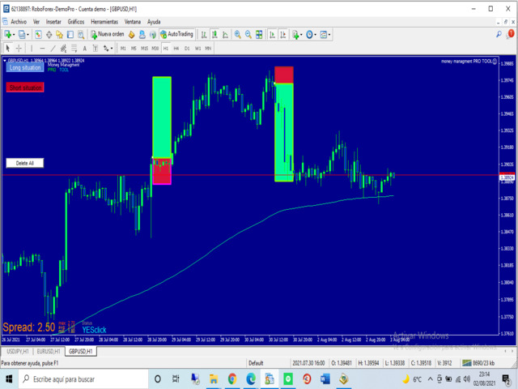The height and width of the screenshot is (389, 518).
Task: Show the Market Watch panel
Action: click(38, 34)
